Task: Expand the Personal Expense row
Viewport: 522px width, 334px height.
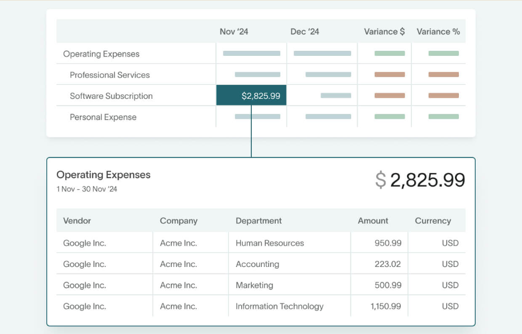Action: [x=102, y=117]
